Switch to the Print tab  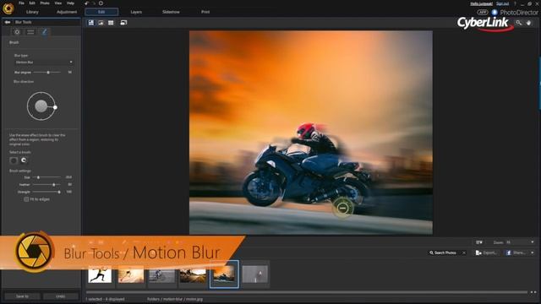(x=205, y=12)
